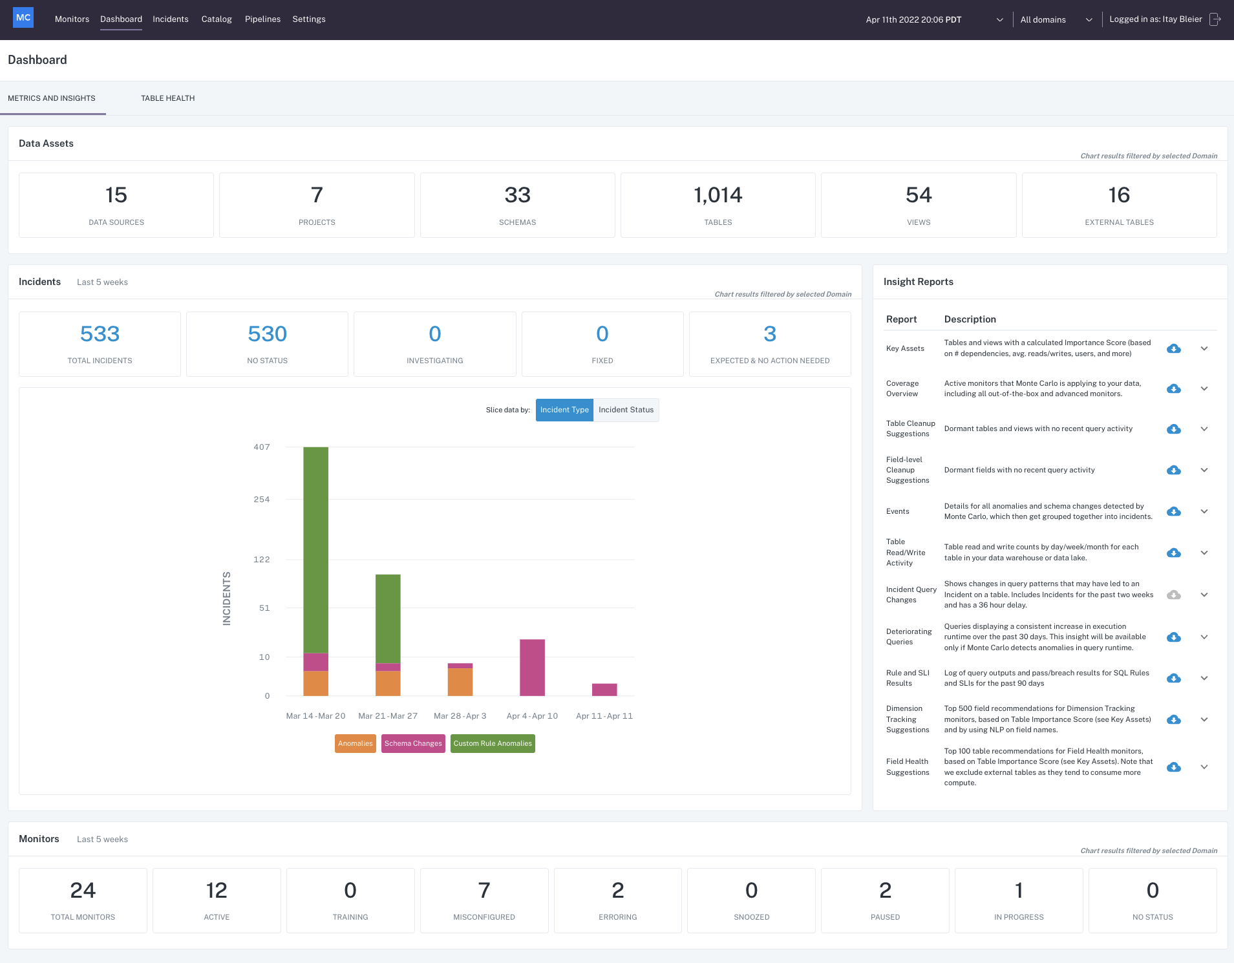Expand the Key Assets row
The height and width of the screenshot is (963, 1234).
[1204, 348]
